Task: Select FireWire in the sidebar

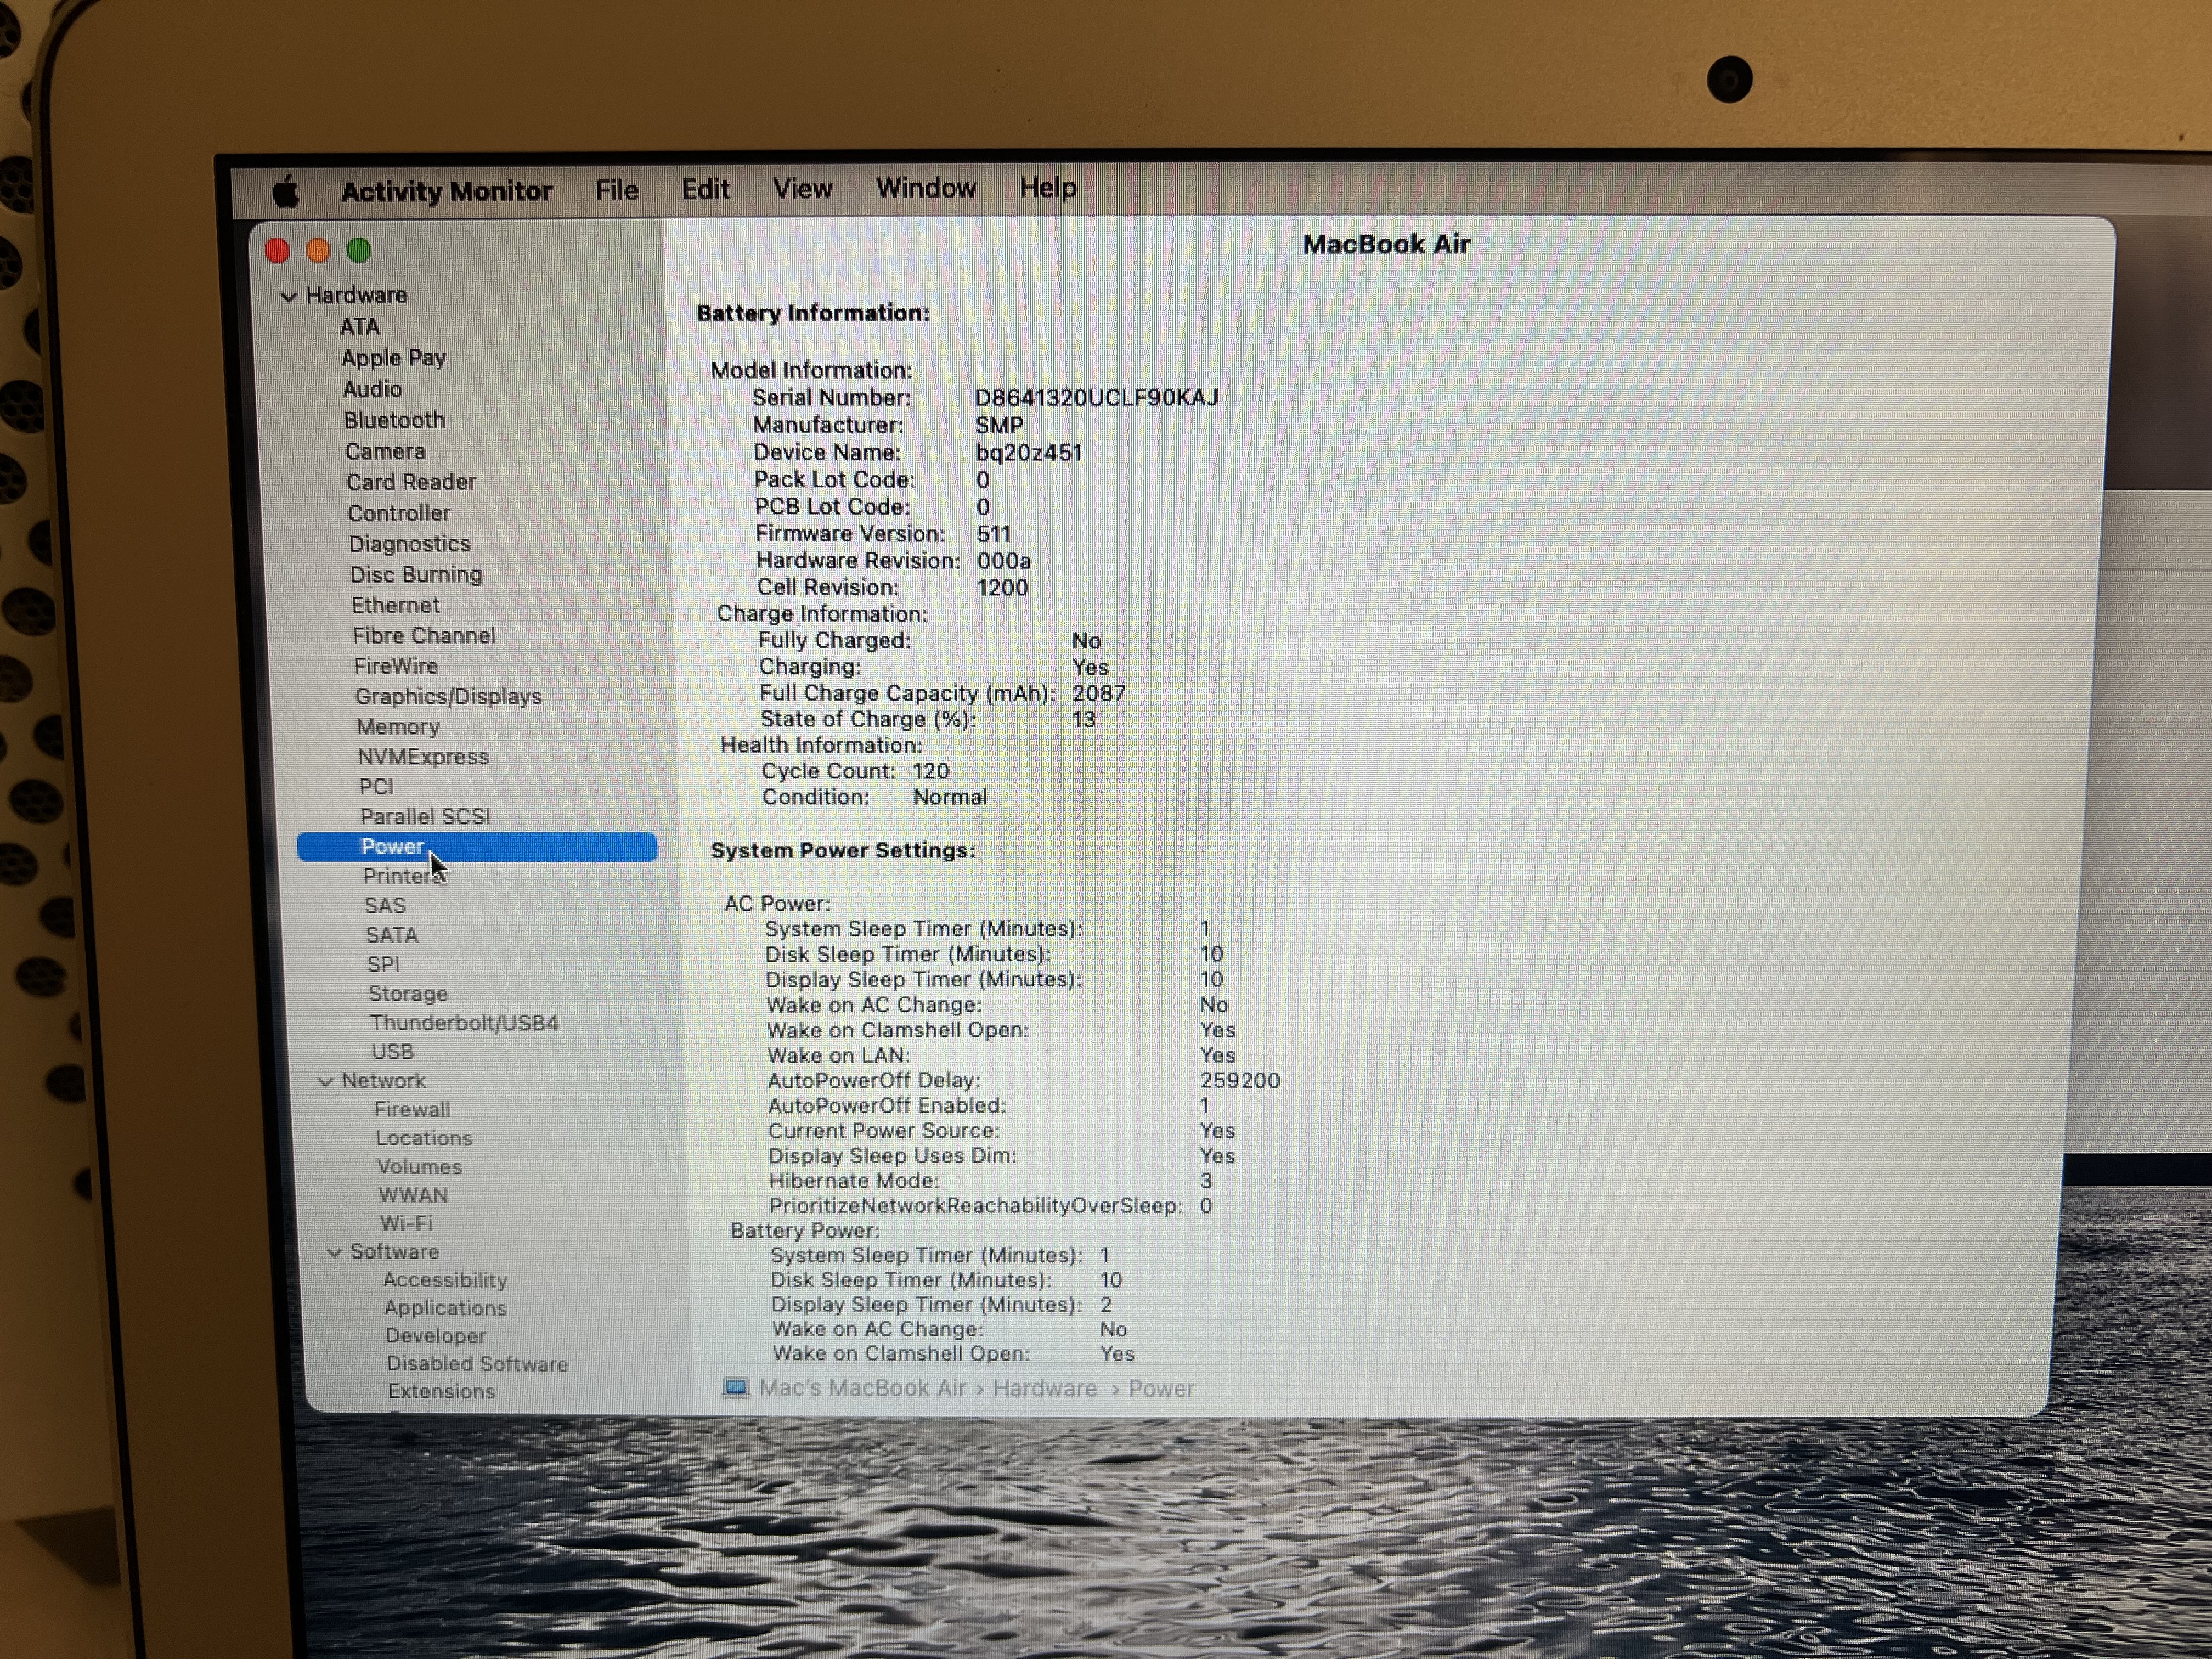Action: click(396, 666)
